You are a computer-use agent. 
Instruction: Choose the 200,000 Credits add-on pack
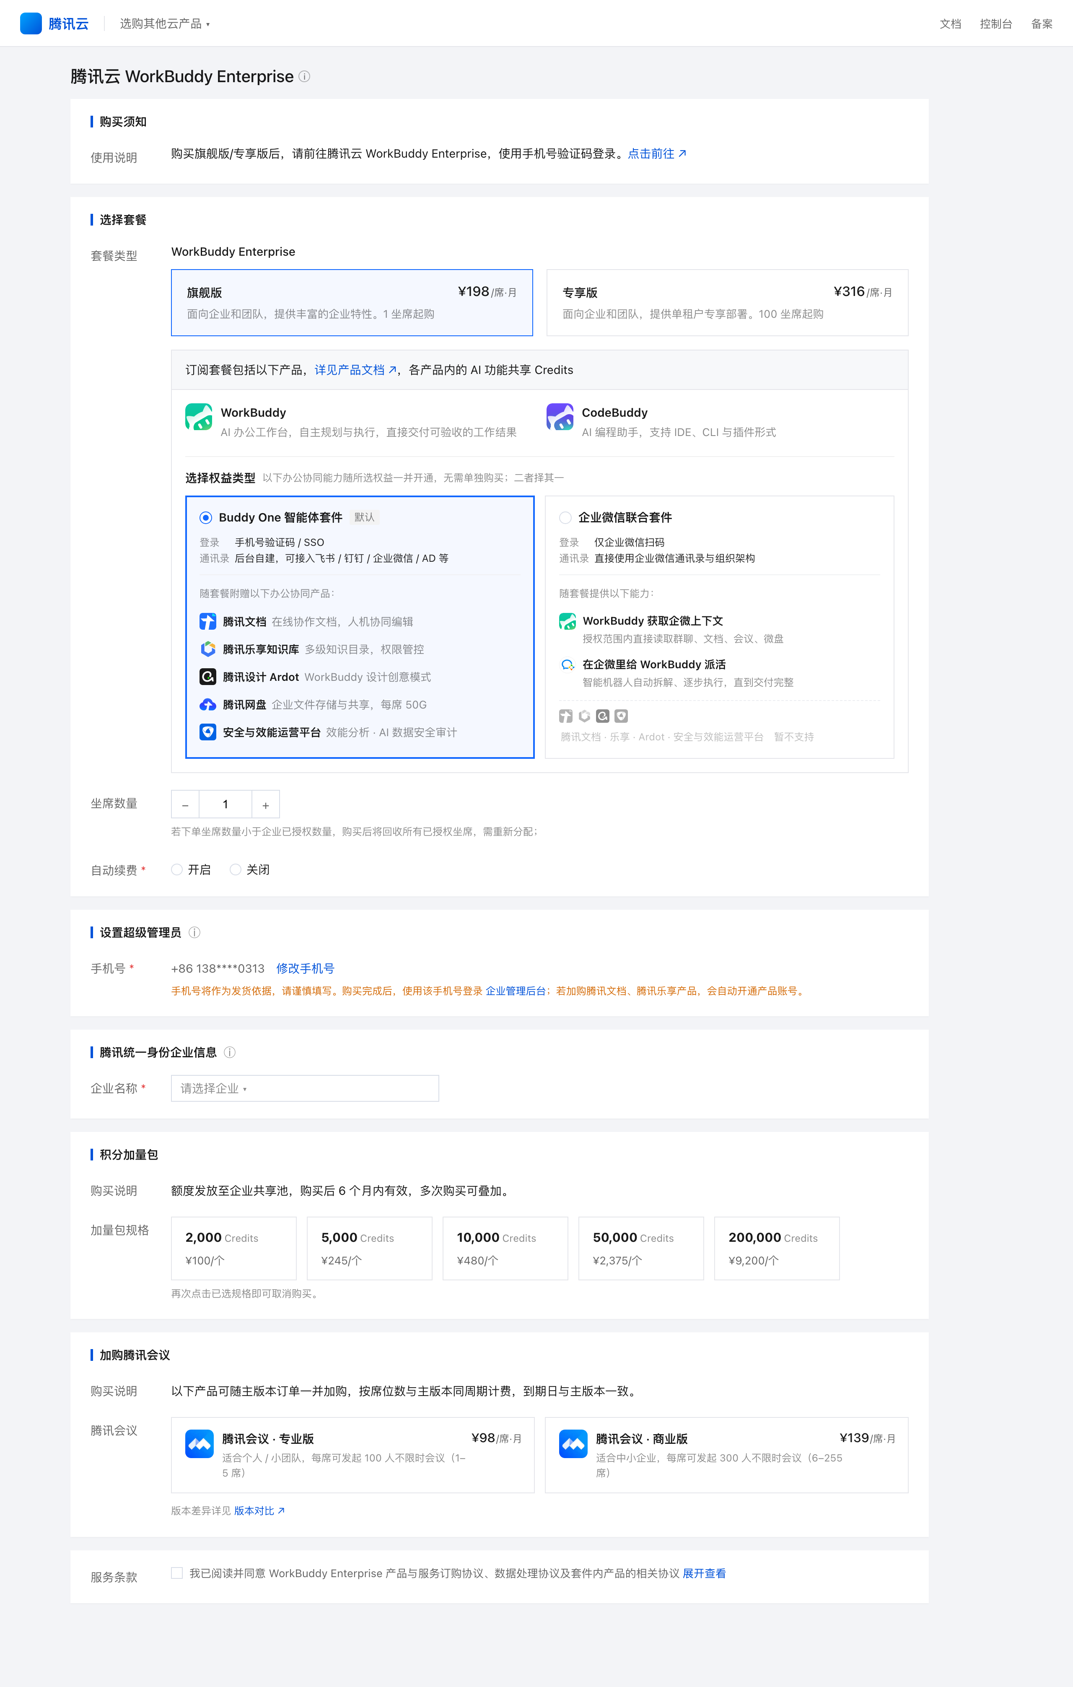(777, 1248)
